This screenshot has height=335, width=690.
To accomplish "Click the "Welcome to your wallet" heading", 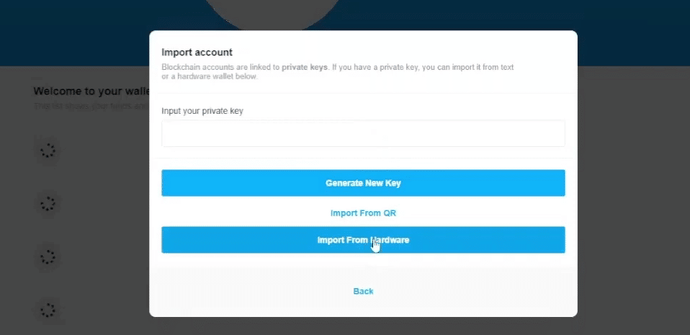I will pyautogui.click(x=91, y=91).
